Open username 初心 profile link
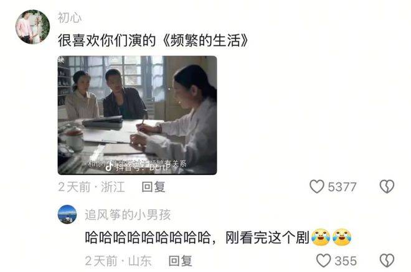Image resolution: width=411 pixels, height=272 pixels. [x=70, y=17]
